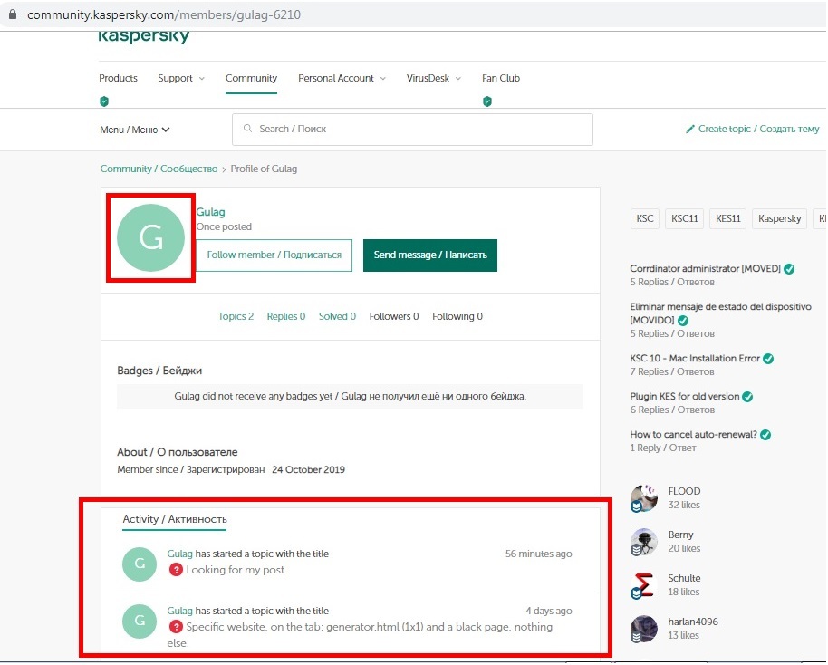Switch to the Topics 2 tab
Viewport: 828px width, 665px height.
236,316
